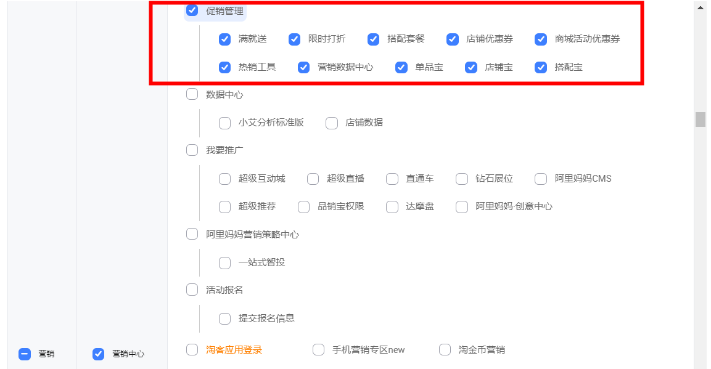Tick the 阿里妈妈CMS checkbox
This screenshot has height=369, width=711.
coord(541,179)
